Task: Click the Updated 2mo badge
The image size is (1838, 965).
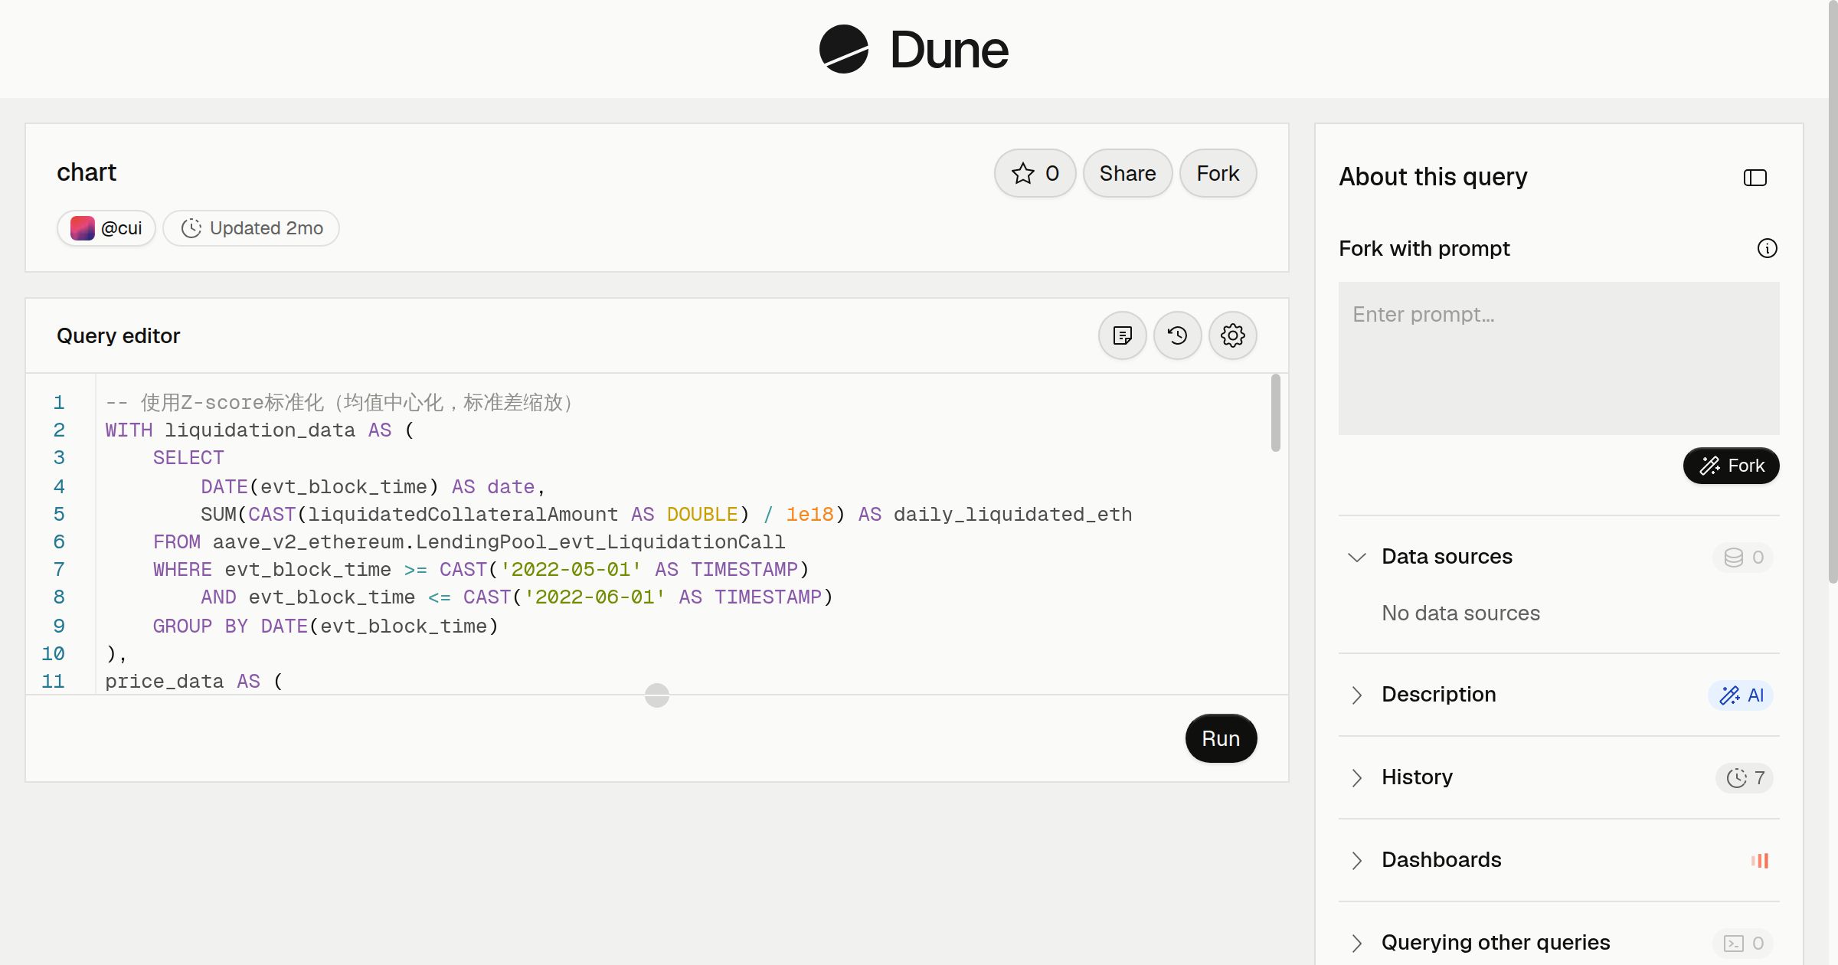Action: tap(251, 228)
